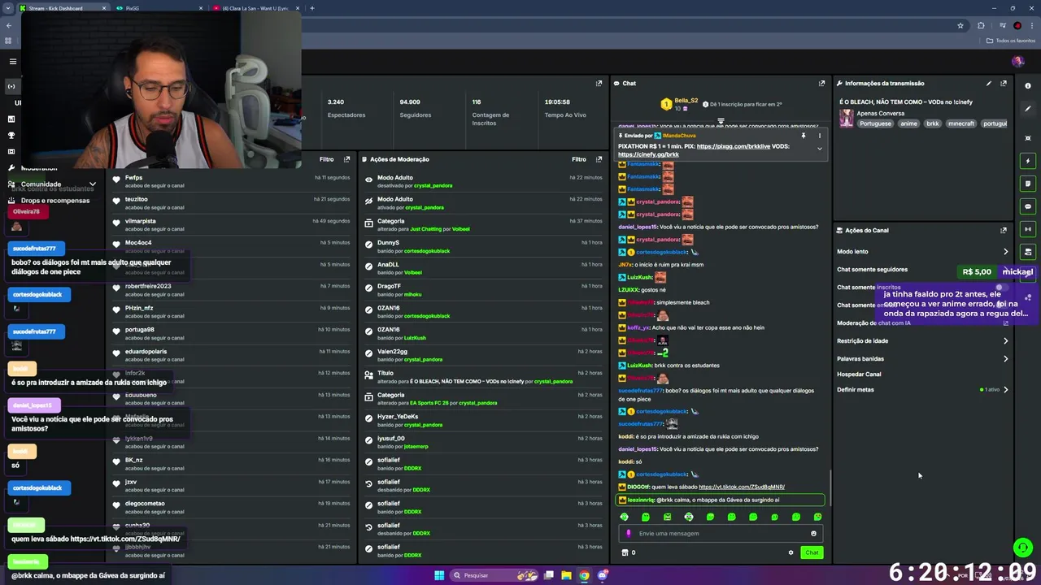Edit stream info with pencil icon in Informações da transmissão header
Image resolution: width=1041 pixels, height=585 pixels.
[989, 83]
